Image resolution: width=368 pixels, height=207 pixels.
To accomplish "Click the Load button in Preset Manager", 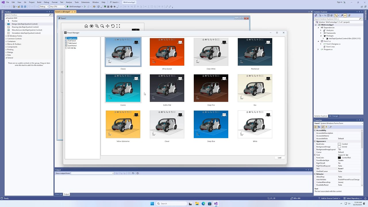I will click(279, 158).
